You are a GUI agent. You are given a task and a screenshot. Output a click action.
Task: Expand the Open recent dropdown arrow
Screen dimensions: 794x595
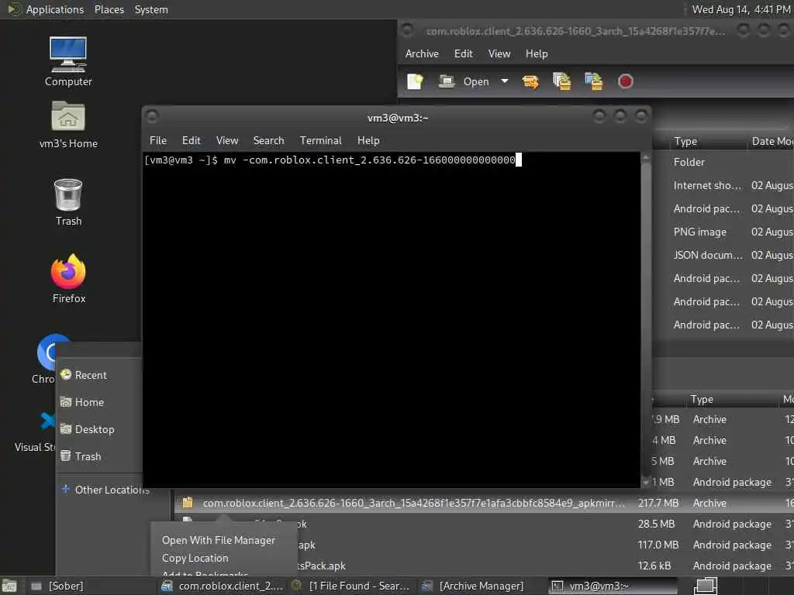coord(504,81)
